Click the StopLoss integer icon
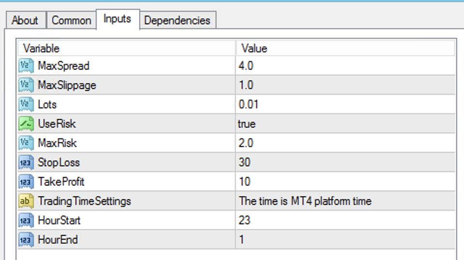 click(26, 162)
